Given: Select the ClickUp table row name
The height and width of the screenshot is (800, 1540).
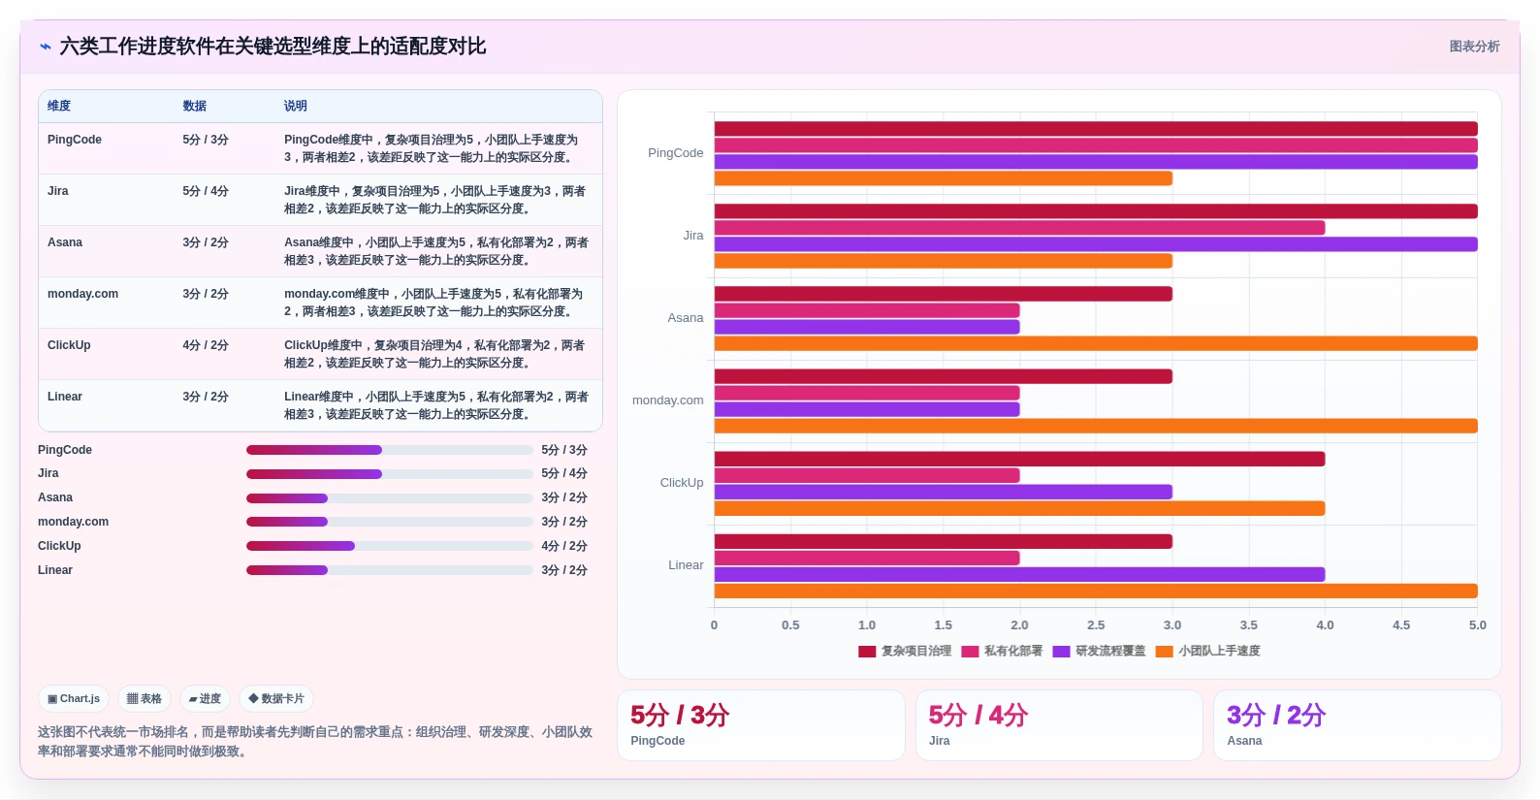Looking at the screenshot, I should 69,345.
